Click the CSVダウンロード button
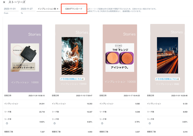 (x=74, y=9)
